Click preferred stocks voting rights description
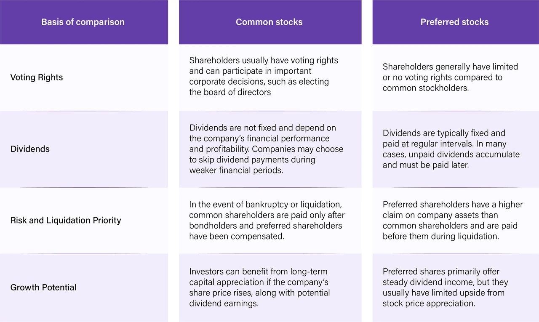 (x=450, y=77)
